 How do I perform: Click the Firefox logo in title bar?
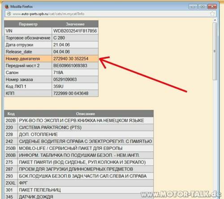click(x=7, y=7)
